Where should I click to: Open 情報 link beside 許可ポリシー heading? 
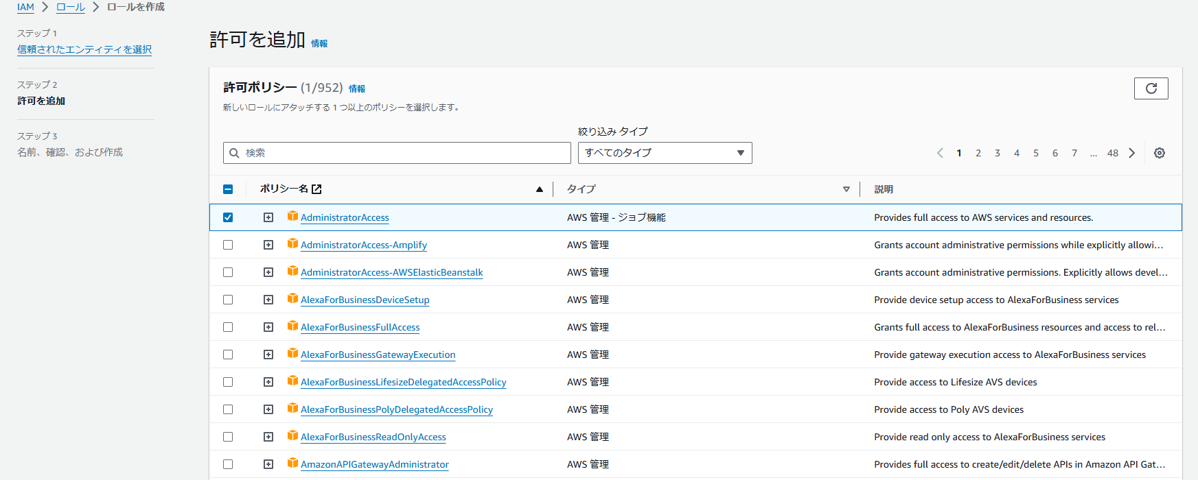click(357, 88)
